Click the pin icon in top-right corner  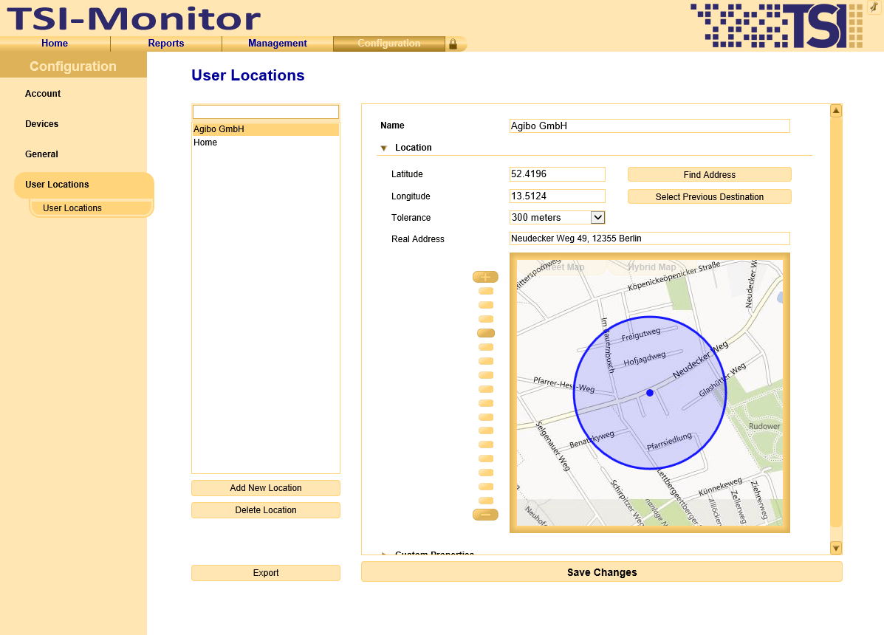[874, 7]
